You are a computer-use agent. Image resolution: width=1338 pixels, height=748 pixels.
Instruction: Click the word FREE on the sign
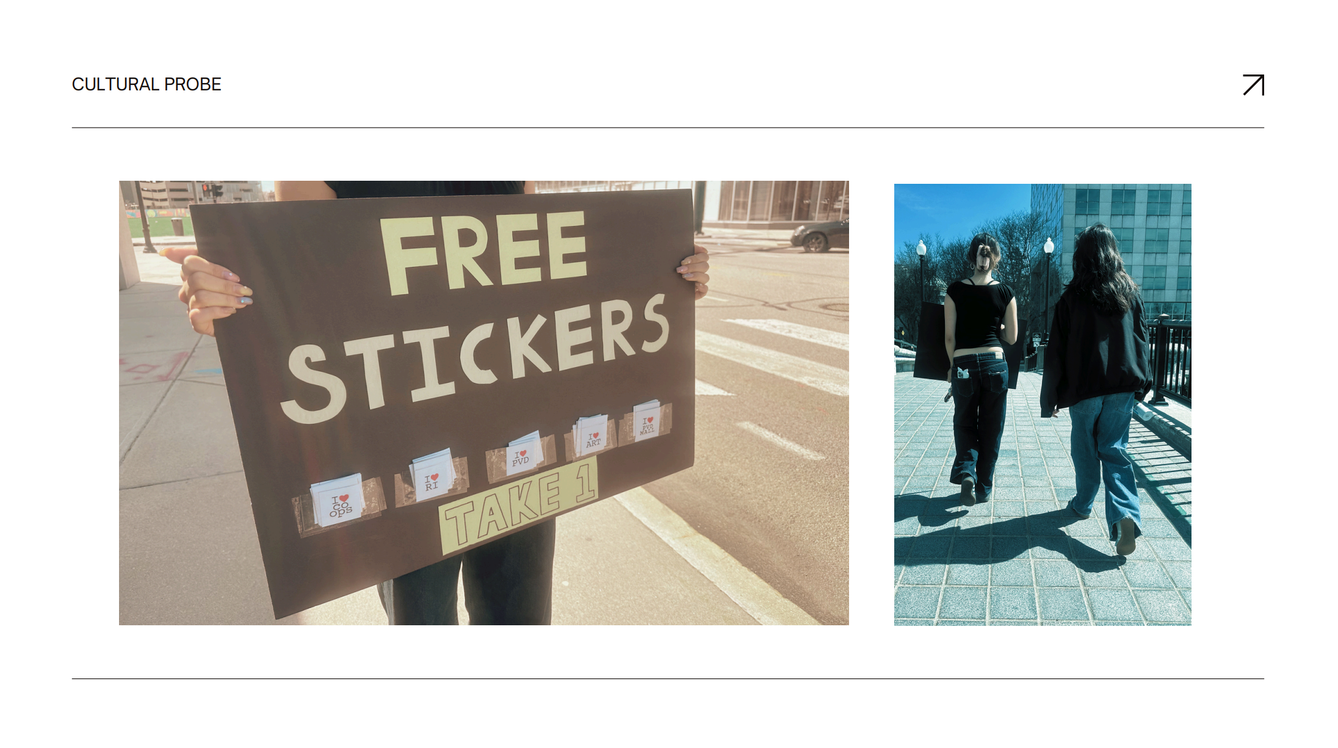tap(483, 252)
